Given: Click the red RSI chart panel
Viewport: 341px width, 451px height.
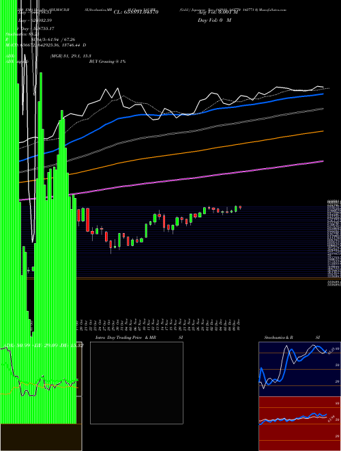Looking at the screenshot, I should (x=299, y=424).
